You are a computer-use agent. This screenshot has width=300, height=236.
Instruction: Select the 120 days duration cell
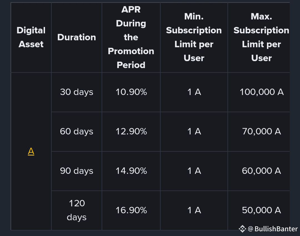tap(77, 210)
